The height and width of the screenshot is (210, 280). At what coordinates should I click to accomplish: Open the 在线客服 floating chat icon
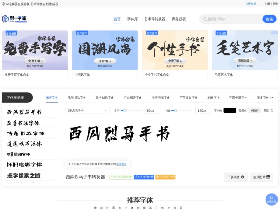pos(271,199)
